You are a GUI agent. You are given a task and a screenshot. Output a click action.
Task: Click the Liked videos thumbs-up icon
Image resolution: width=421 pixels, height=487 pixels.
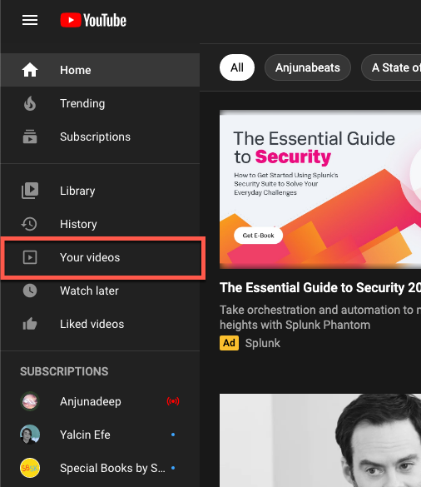(x=30, y=324)
